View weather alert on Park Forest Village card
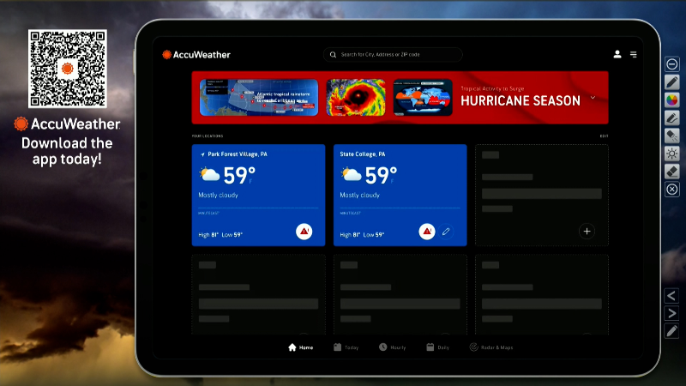Viewport: 686px width, 386px height. click(304, 231)
